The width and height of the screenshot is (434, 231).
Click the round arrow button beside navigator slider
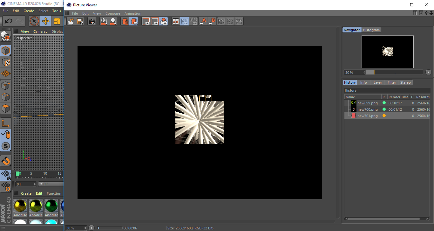point(428,72)
